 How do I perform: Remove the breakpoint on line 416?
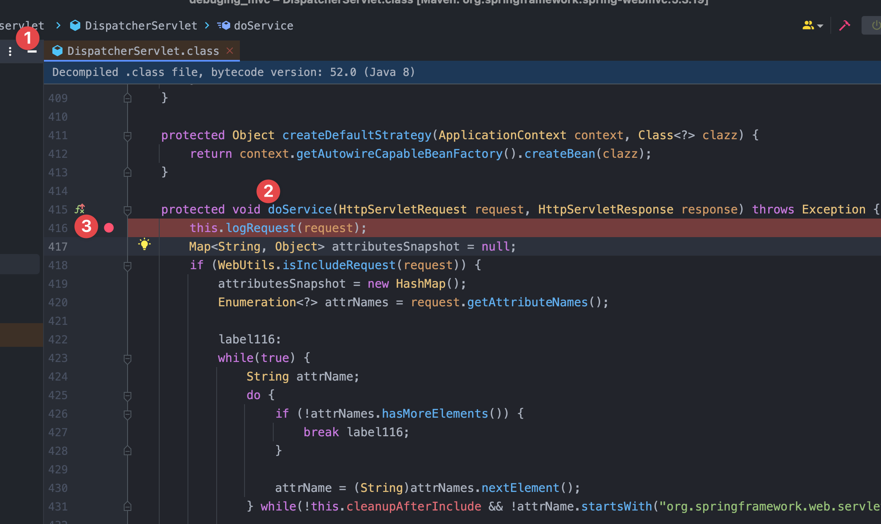pos(109,228)
